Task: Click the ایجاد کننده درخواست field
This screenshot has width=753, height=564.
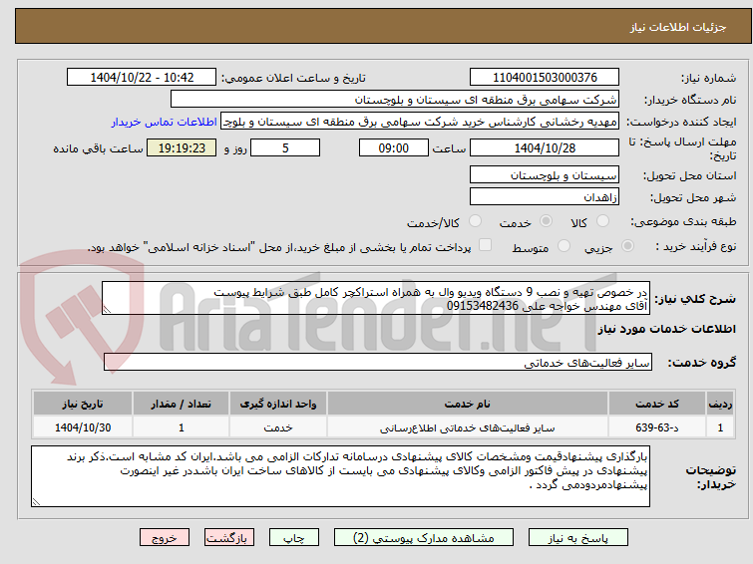Action: click(420, 122)
